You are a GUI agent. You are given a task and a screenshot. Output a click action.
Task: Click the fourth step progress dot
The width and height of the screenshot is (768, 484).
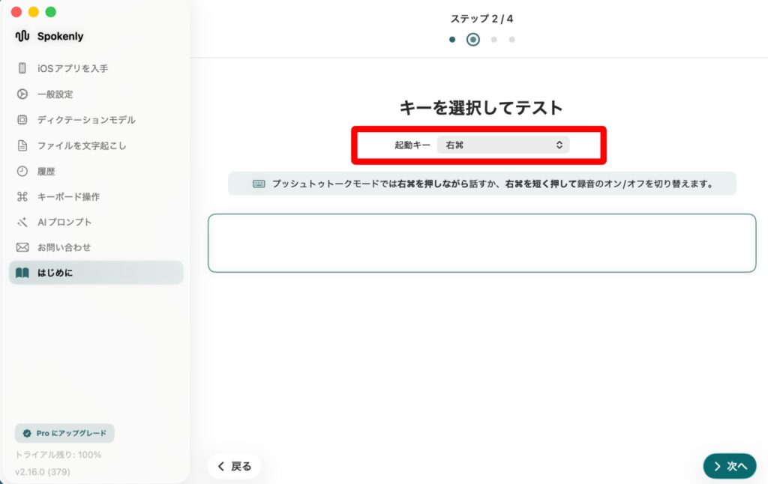pos(511,40)
